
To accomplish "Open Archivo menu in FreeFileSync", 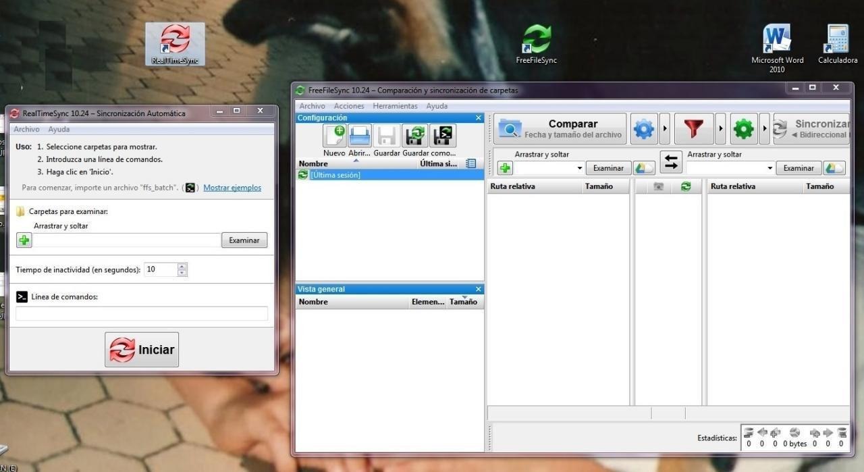I will [312, 106].
